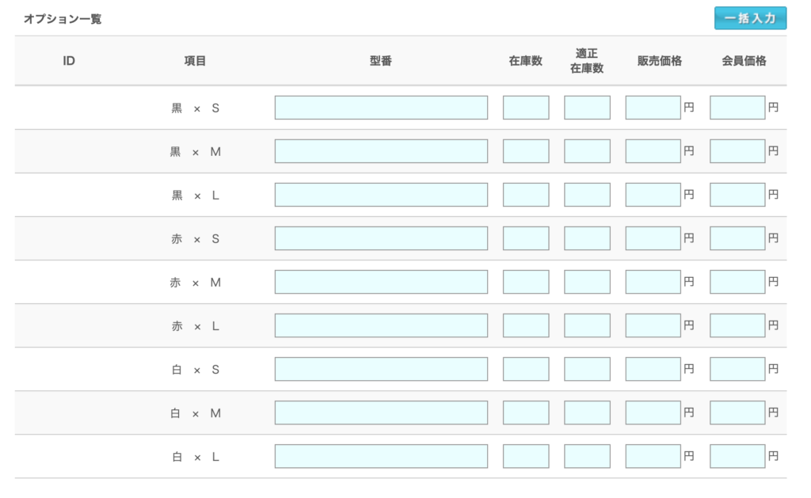
Task: Focus the 型番 field for 白 × L
Action: [381, 456]
